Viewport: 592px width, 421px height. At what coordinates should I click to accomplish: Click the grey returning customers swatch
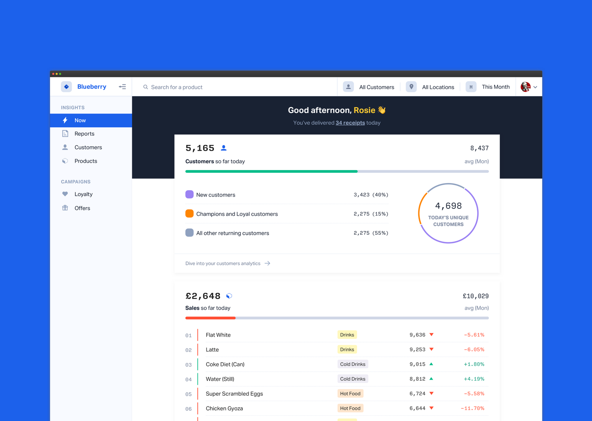pyautogui.click(x=189, y=233)
